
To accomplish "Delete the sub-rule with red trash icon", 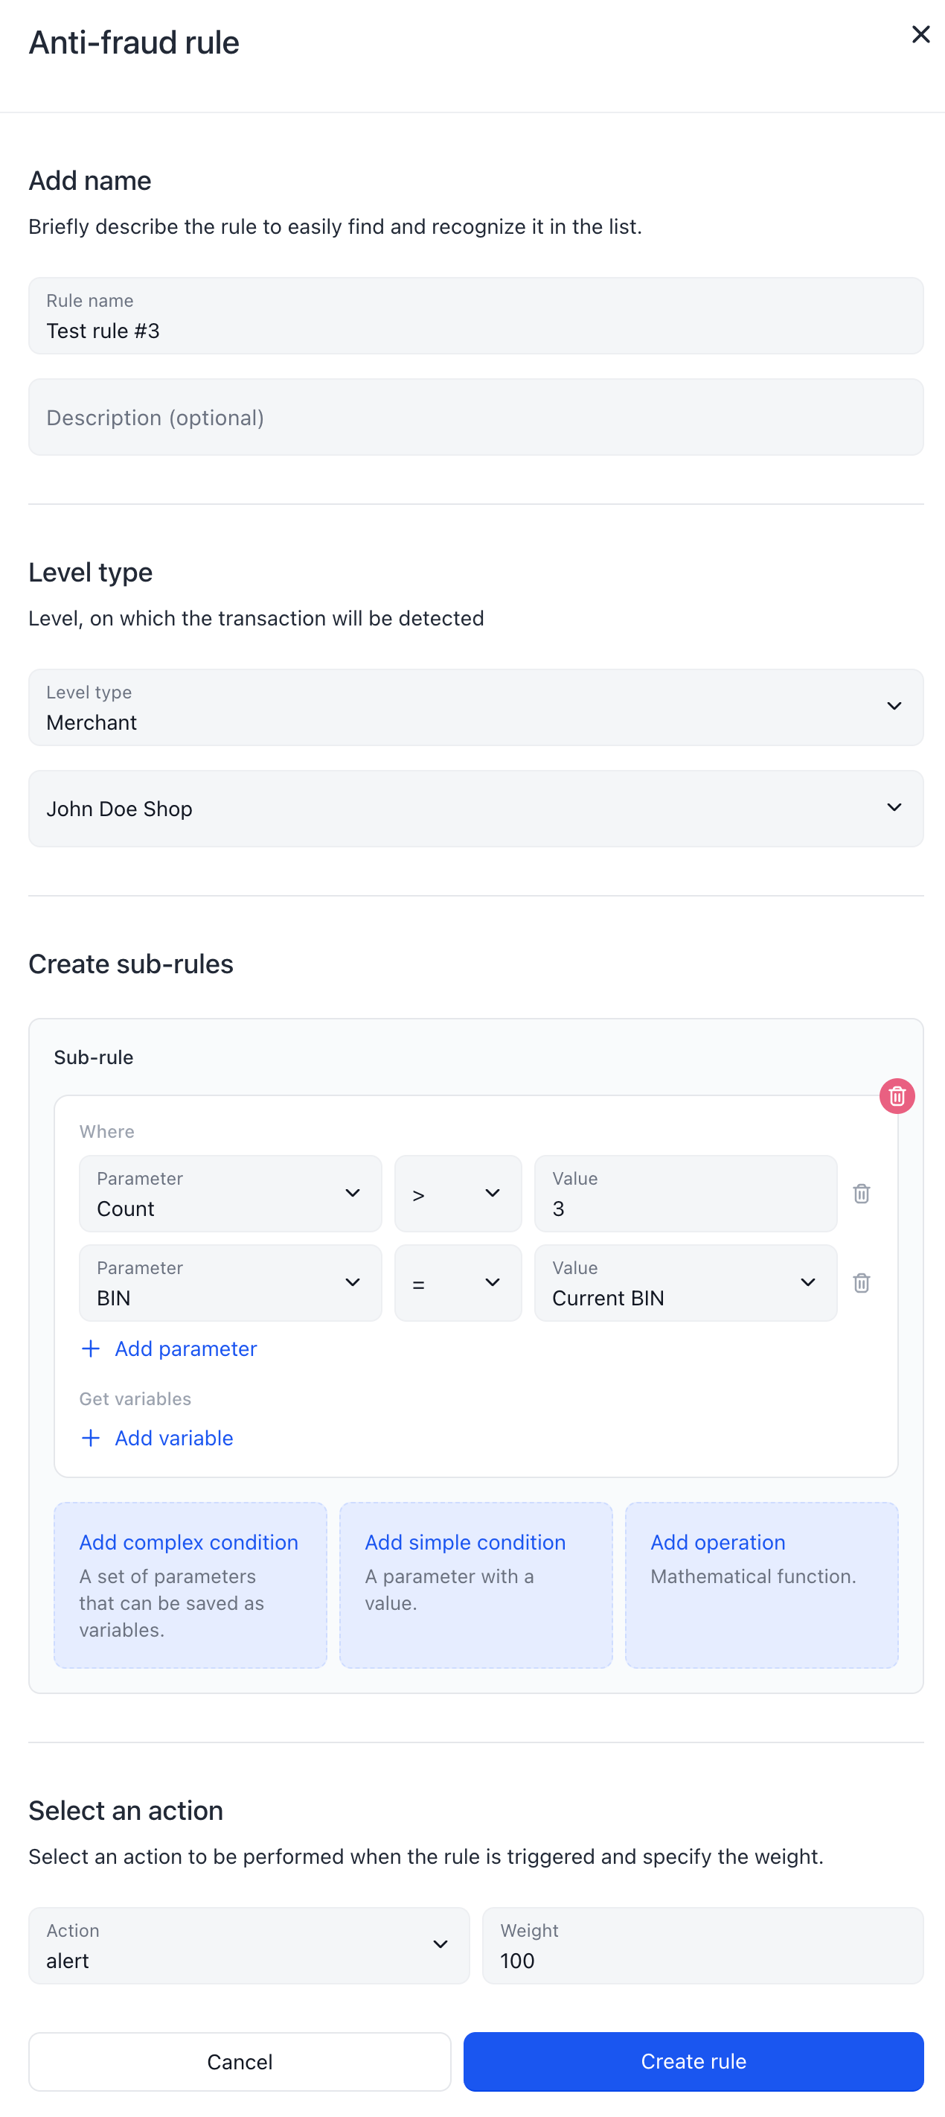I will [897, 1095].
